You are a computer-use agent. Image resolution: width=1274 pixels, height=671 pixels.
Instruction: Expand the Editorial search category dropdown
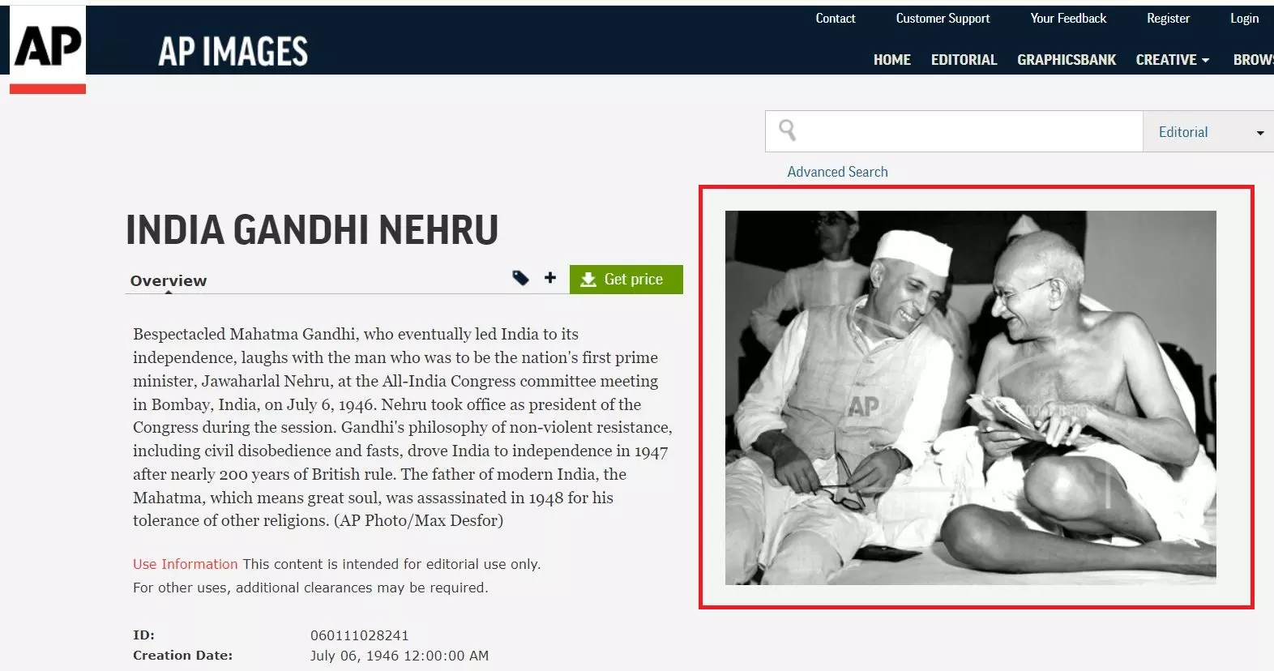(1208, 132)
